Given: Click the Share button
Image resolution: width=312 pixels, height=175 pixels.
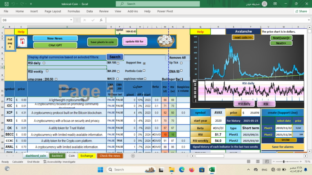Looking at the screenshot, I should (301, 11).
